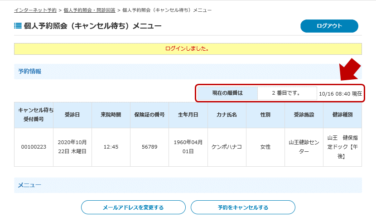376x222 pixels.
Task: Select reception number 00100223 cell
Action: (34, 147)
